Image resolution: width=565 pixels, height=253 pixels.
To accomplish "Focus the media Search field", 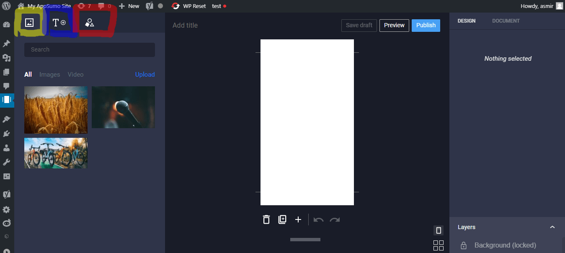I will click(90, 49).
